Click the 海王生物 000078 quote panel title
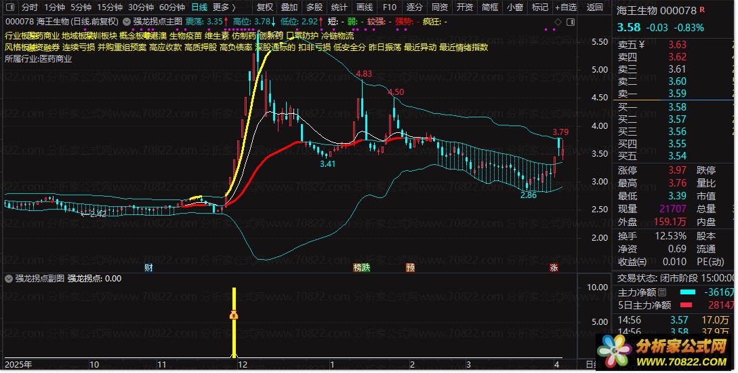The height and width of the screenshot is (373, 738). click(657, 10)
